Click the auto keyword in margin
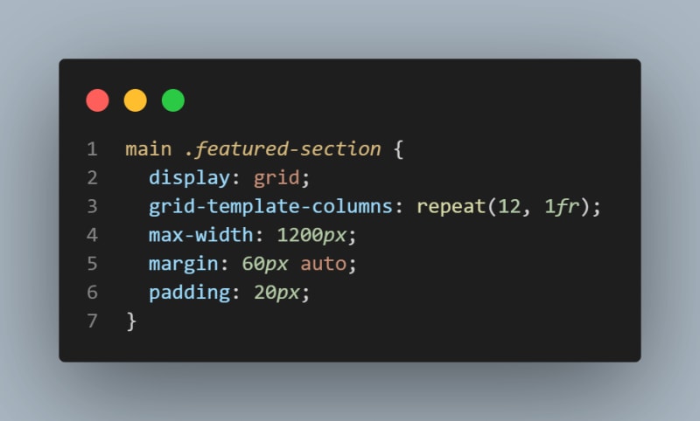The width and height of the screenshot is (700, 421). point(324,264)
